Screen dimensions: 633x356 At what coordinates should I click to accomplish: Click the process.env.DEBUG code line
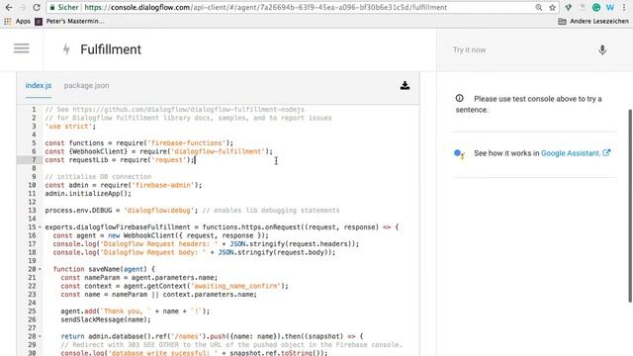192,211
